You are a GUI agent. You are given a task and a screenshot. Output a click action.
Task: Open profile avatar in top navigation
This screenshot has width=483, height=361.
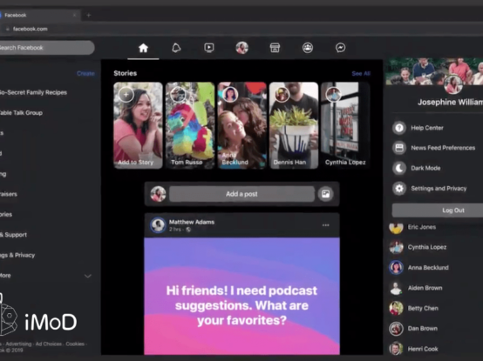(x=241, y=48)
